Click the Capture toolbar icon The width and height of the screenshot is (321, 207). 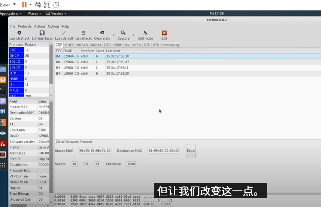123,33
